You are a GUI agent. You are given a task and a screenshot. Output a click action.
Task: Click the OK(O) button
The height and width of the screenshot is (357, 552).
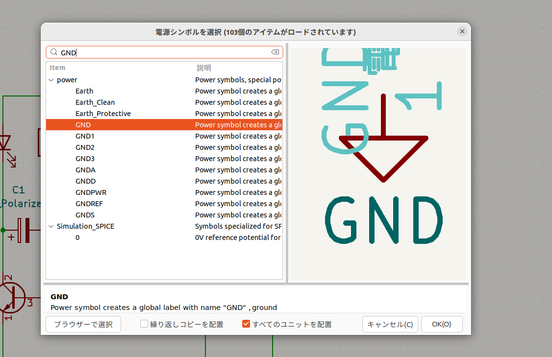pos(441,324)
